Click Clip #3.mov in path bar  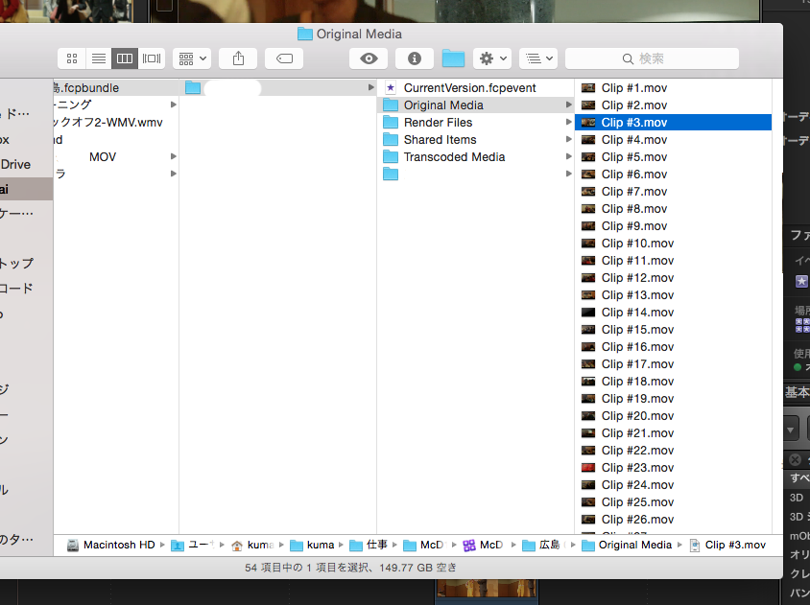727,546
